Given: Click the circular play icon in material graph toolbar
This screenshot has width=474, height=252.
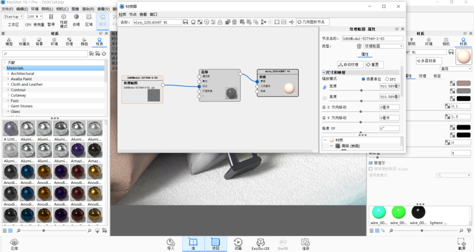Looking at the screenshot, I should (x=206, y=22).
